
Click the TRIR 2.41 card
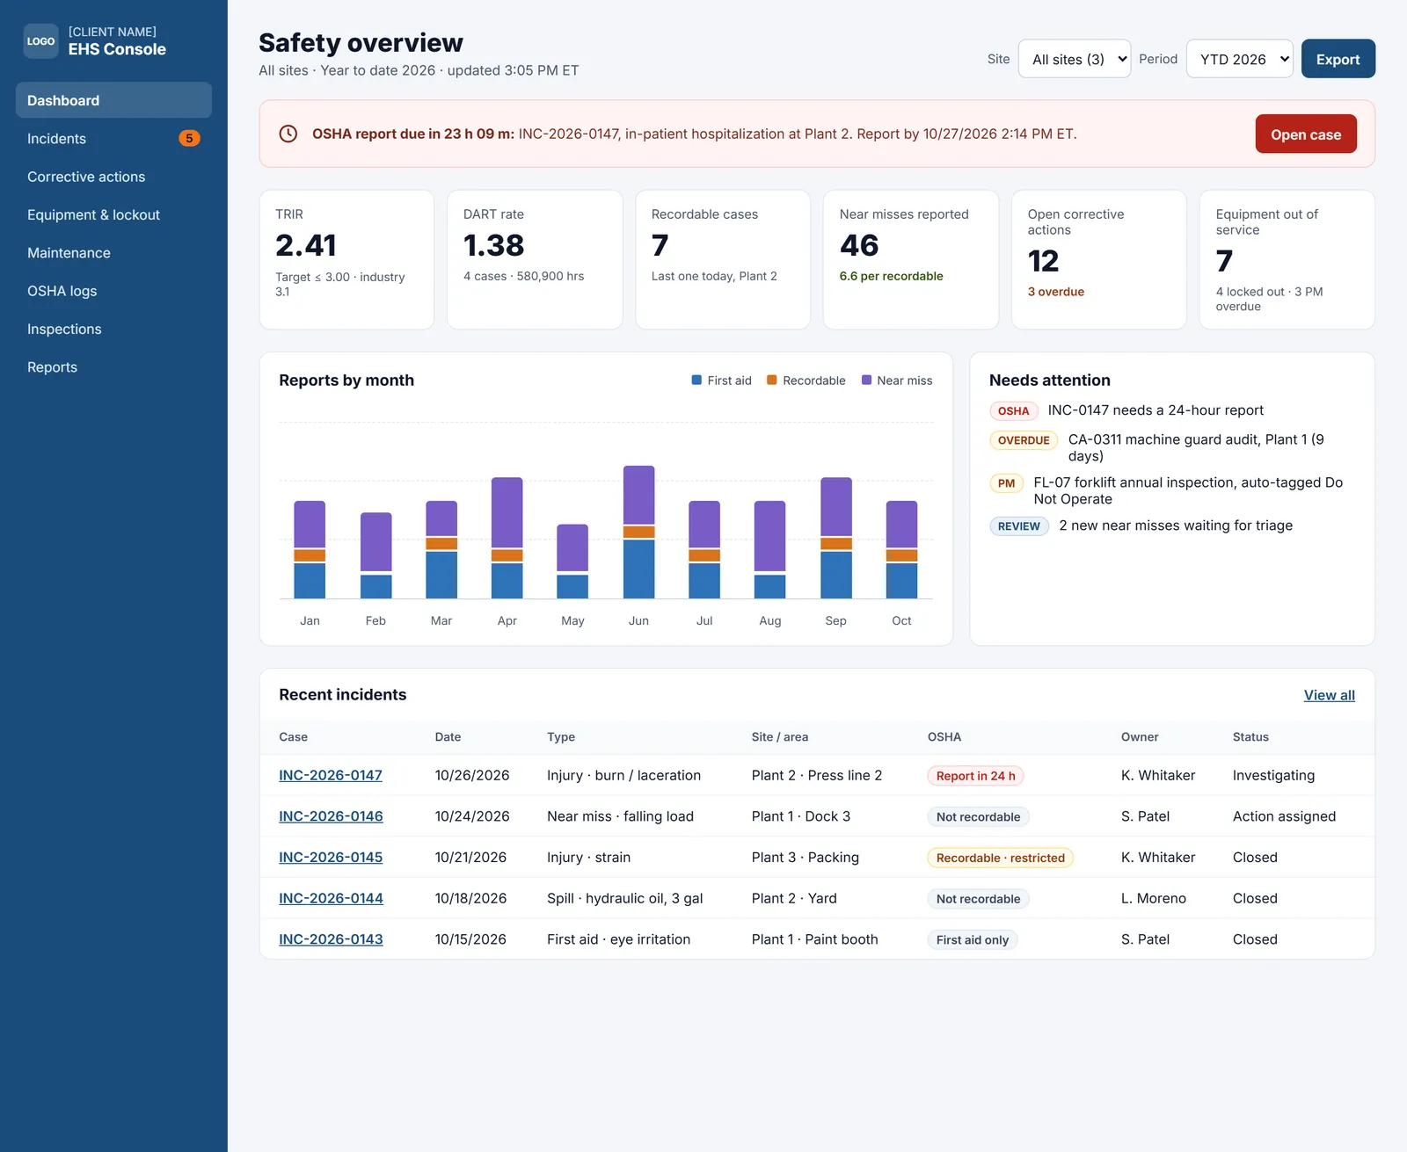coord(346,260)
